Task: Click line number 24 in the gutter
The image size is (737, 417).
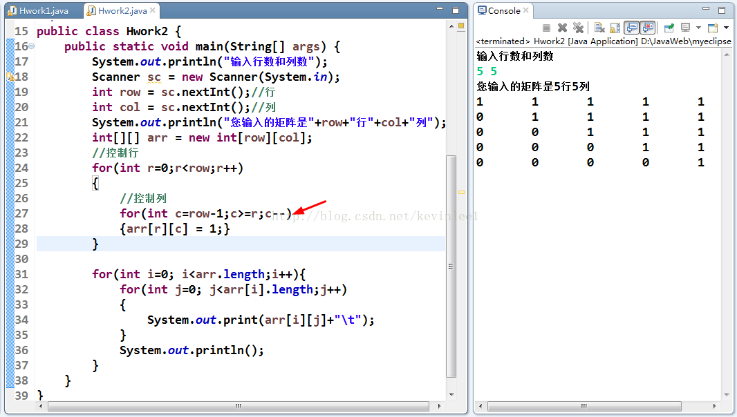Action: 21,168
